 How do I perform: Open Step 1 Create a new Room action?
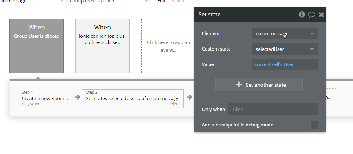click(45, 99)
